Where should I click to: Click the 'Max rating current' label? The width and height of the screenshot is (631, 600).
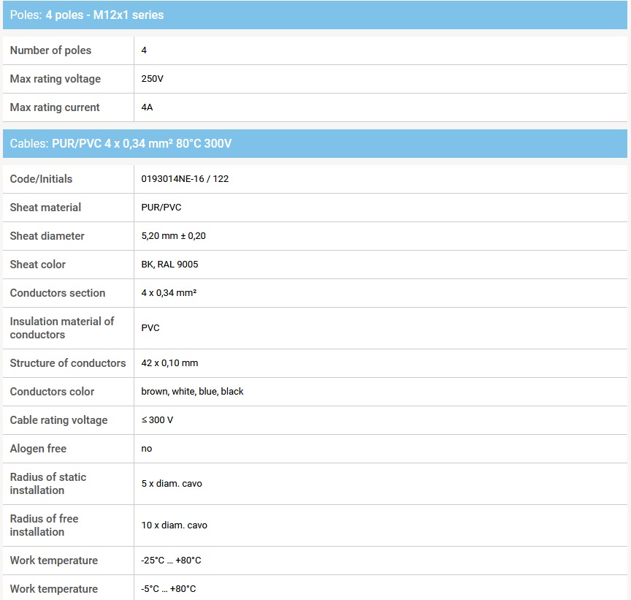click(55, 107)
